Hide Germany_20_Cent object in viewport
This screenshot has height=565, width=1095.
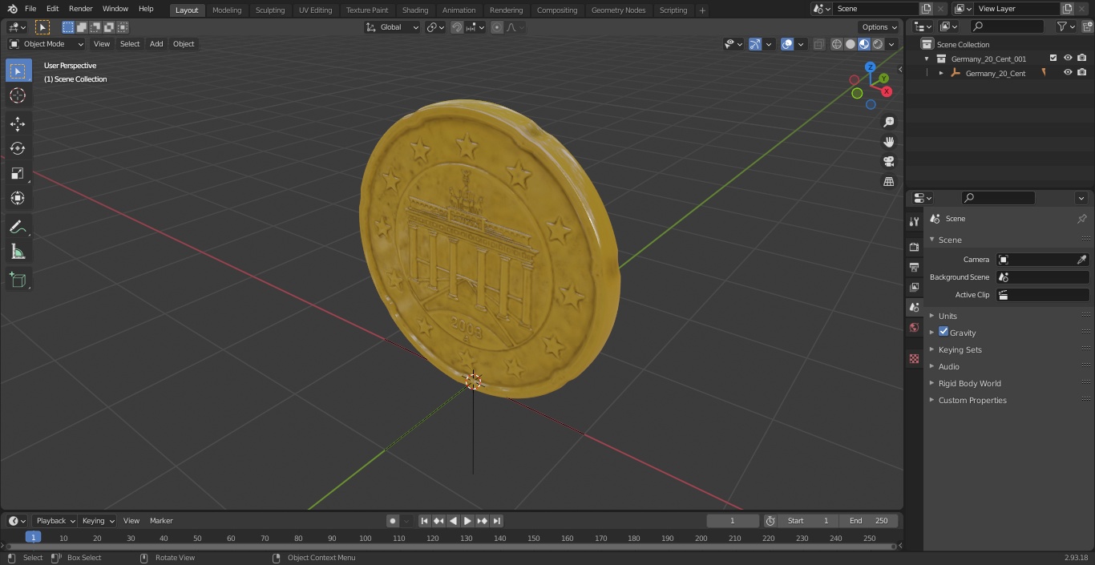(1068, 73)
